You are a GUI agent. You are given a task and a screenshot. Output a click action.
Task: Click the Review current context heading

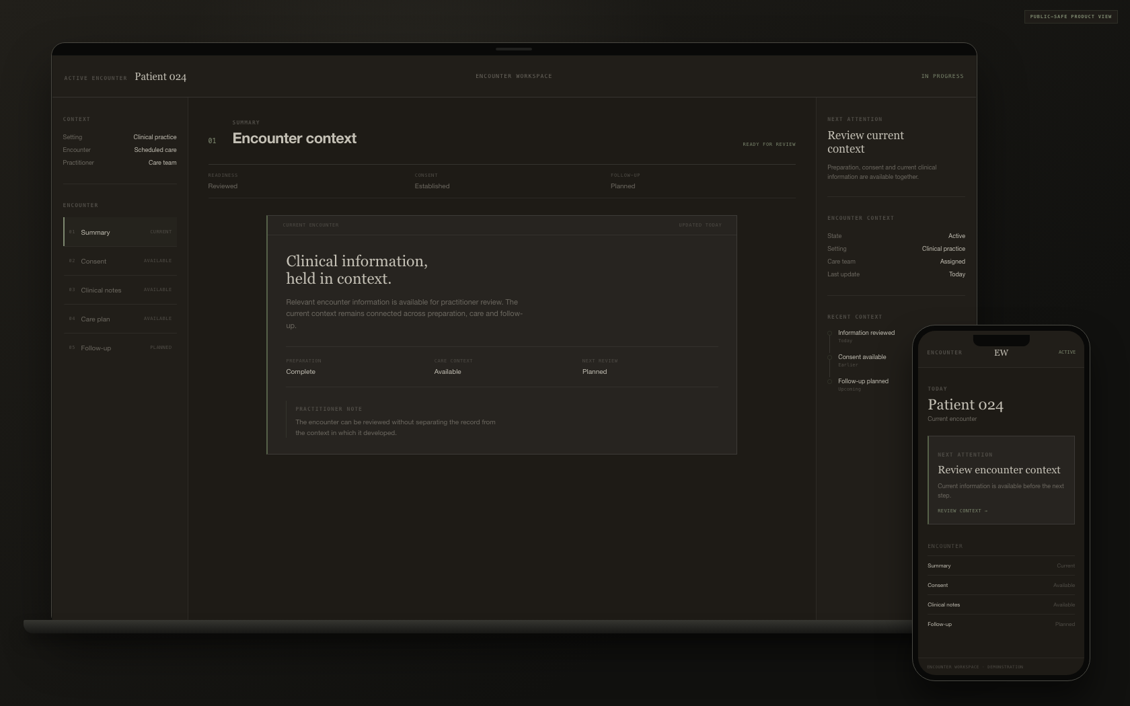(x=866, y=142)
